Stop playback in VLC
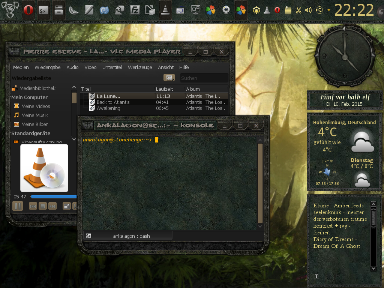384x288 pixels. click(x=43, y=206)
